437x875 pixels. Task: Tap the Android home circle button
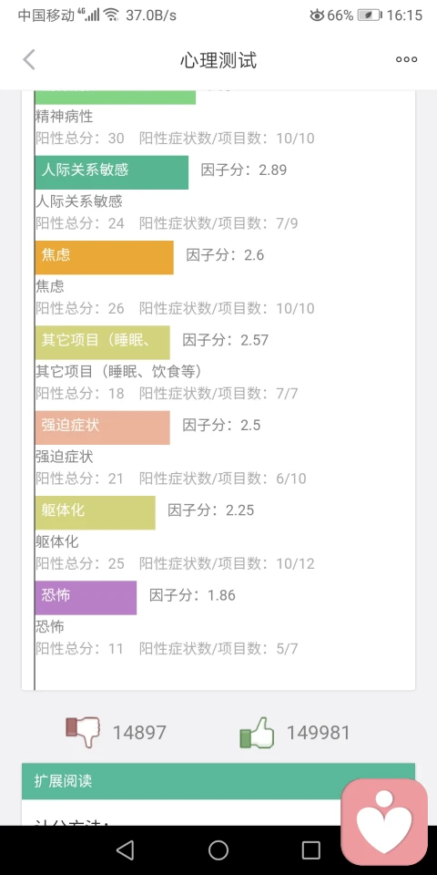(218, 849)
